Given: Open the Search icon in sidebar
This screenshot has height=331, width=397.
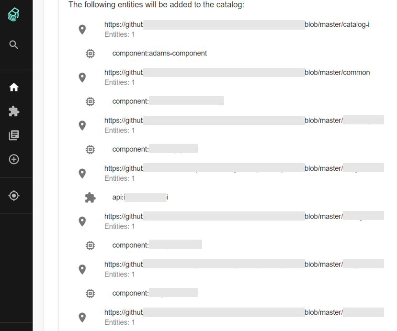Looking at the screenshot, I should 13,44.
